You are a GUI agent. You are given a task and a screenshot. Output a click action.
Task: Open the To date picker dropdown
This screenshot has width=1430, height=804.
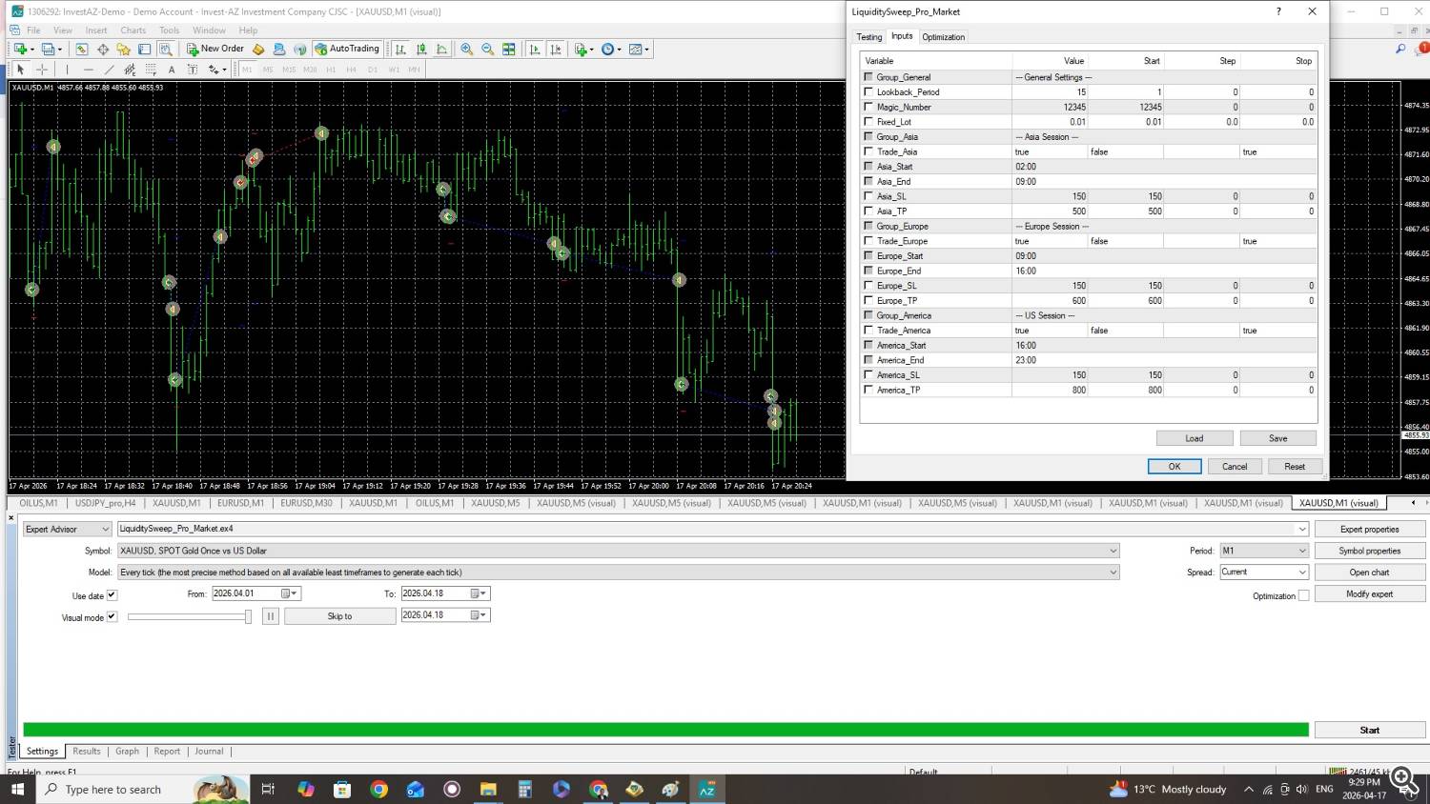click(x=479, y=593)
